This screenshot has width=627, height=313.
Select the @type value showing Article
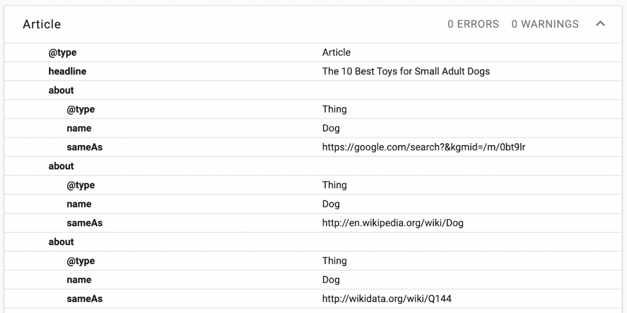click(336, 52)
